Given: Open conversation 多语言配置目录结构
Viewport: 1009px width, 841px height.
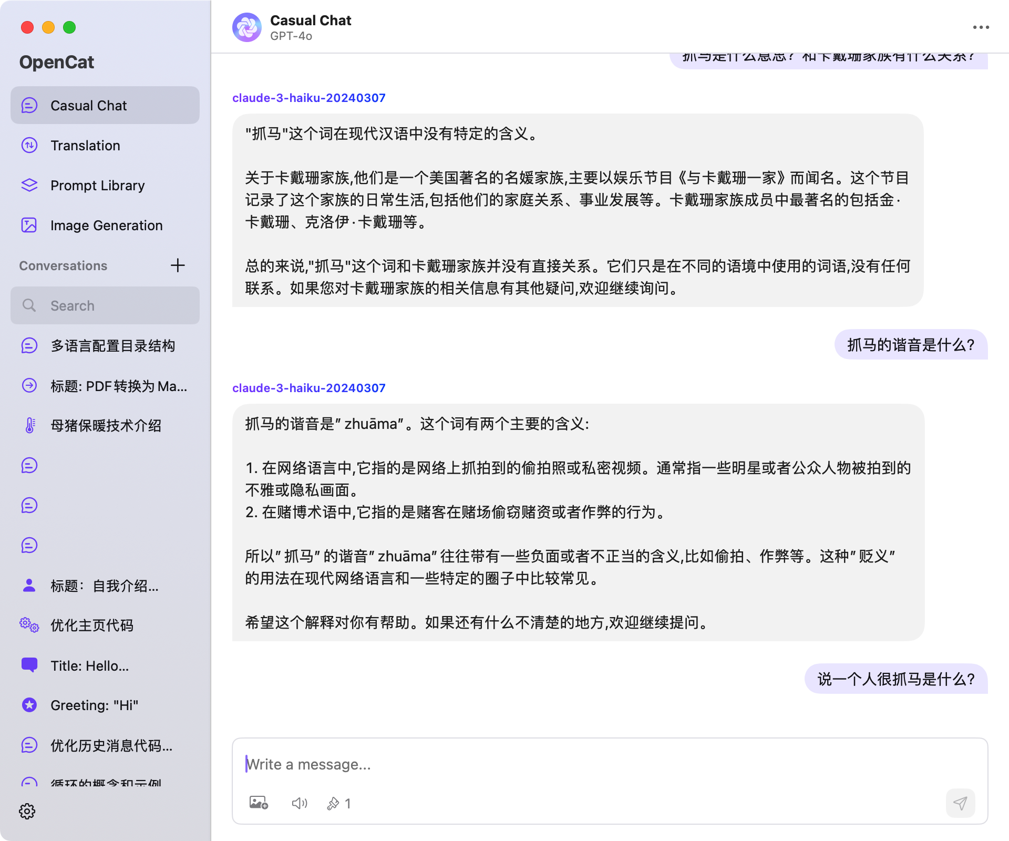Looking at the screenshot, I should [x=105, y=345].
